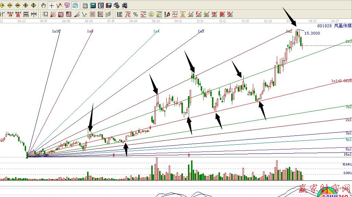Click the 04-23 date on time axis
Screen dimensions: 352x197
tap(22, 21)
